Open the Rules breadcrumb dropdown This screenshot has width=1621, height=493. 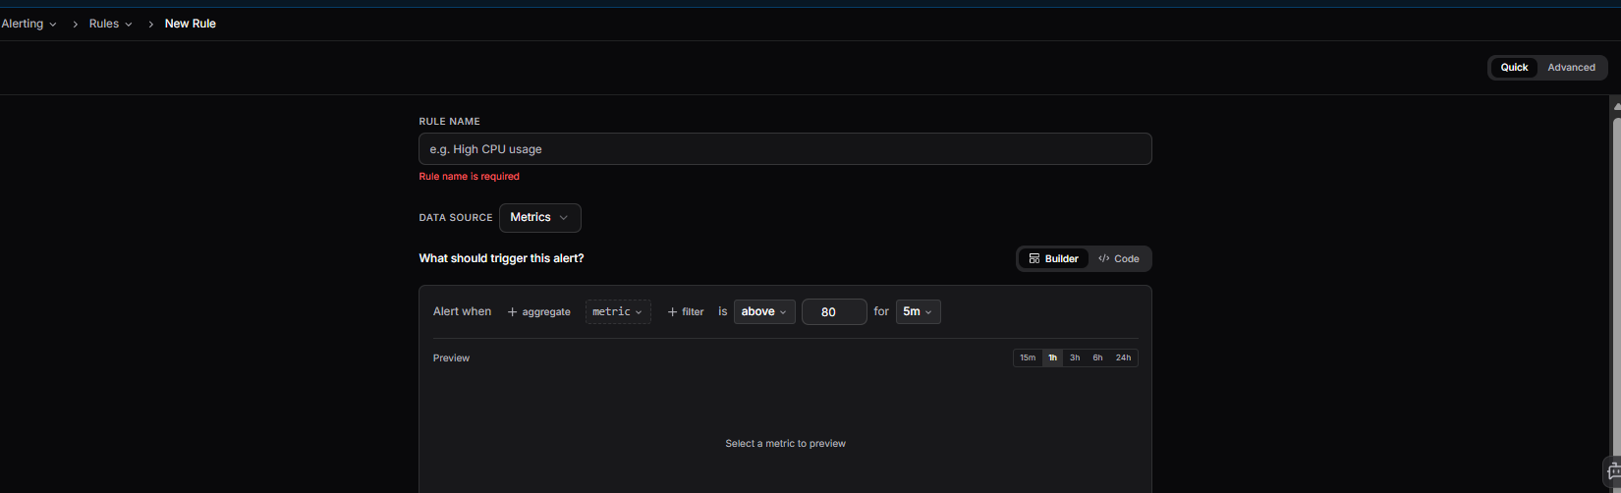(111, 24)
